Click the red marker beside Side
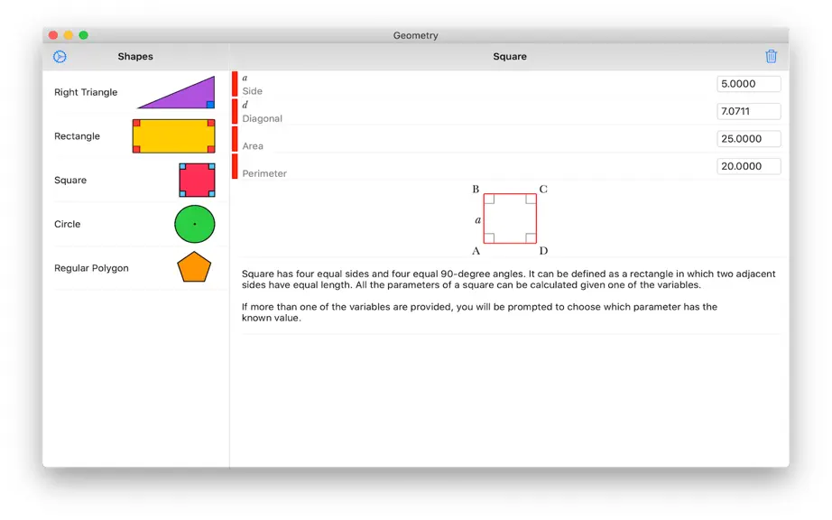This screenshot has width=832, height=520. [235, 84]
